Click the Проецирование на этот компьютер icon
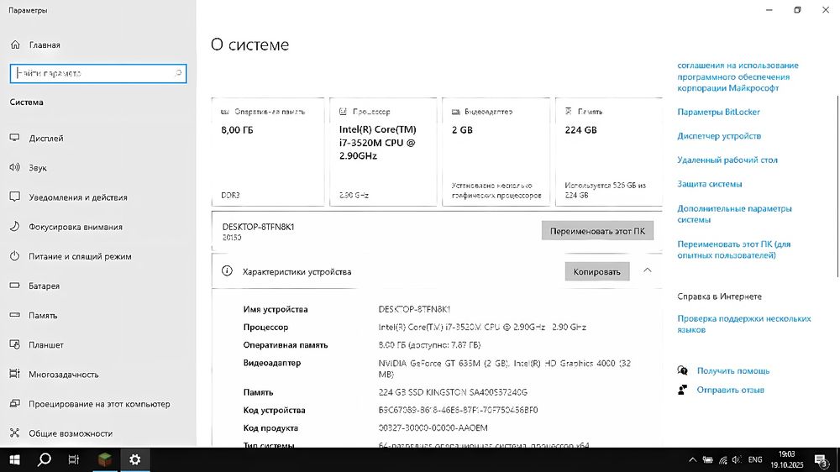The height and width of the screenshot is (472, 840). click(15, 403)
